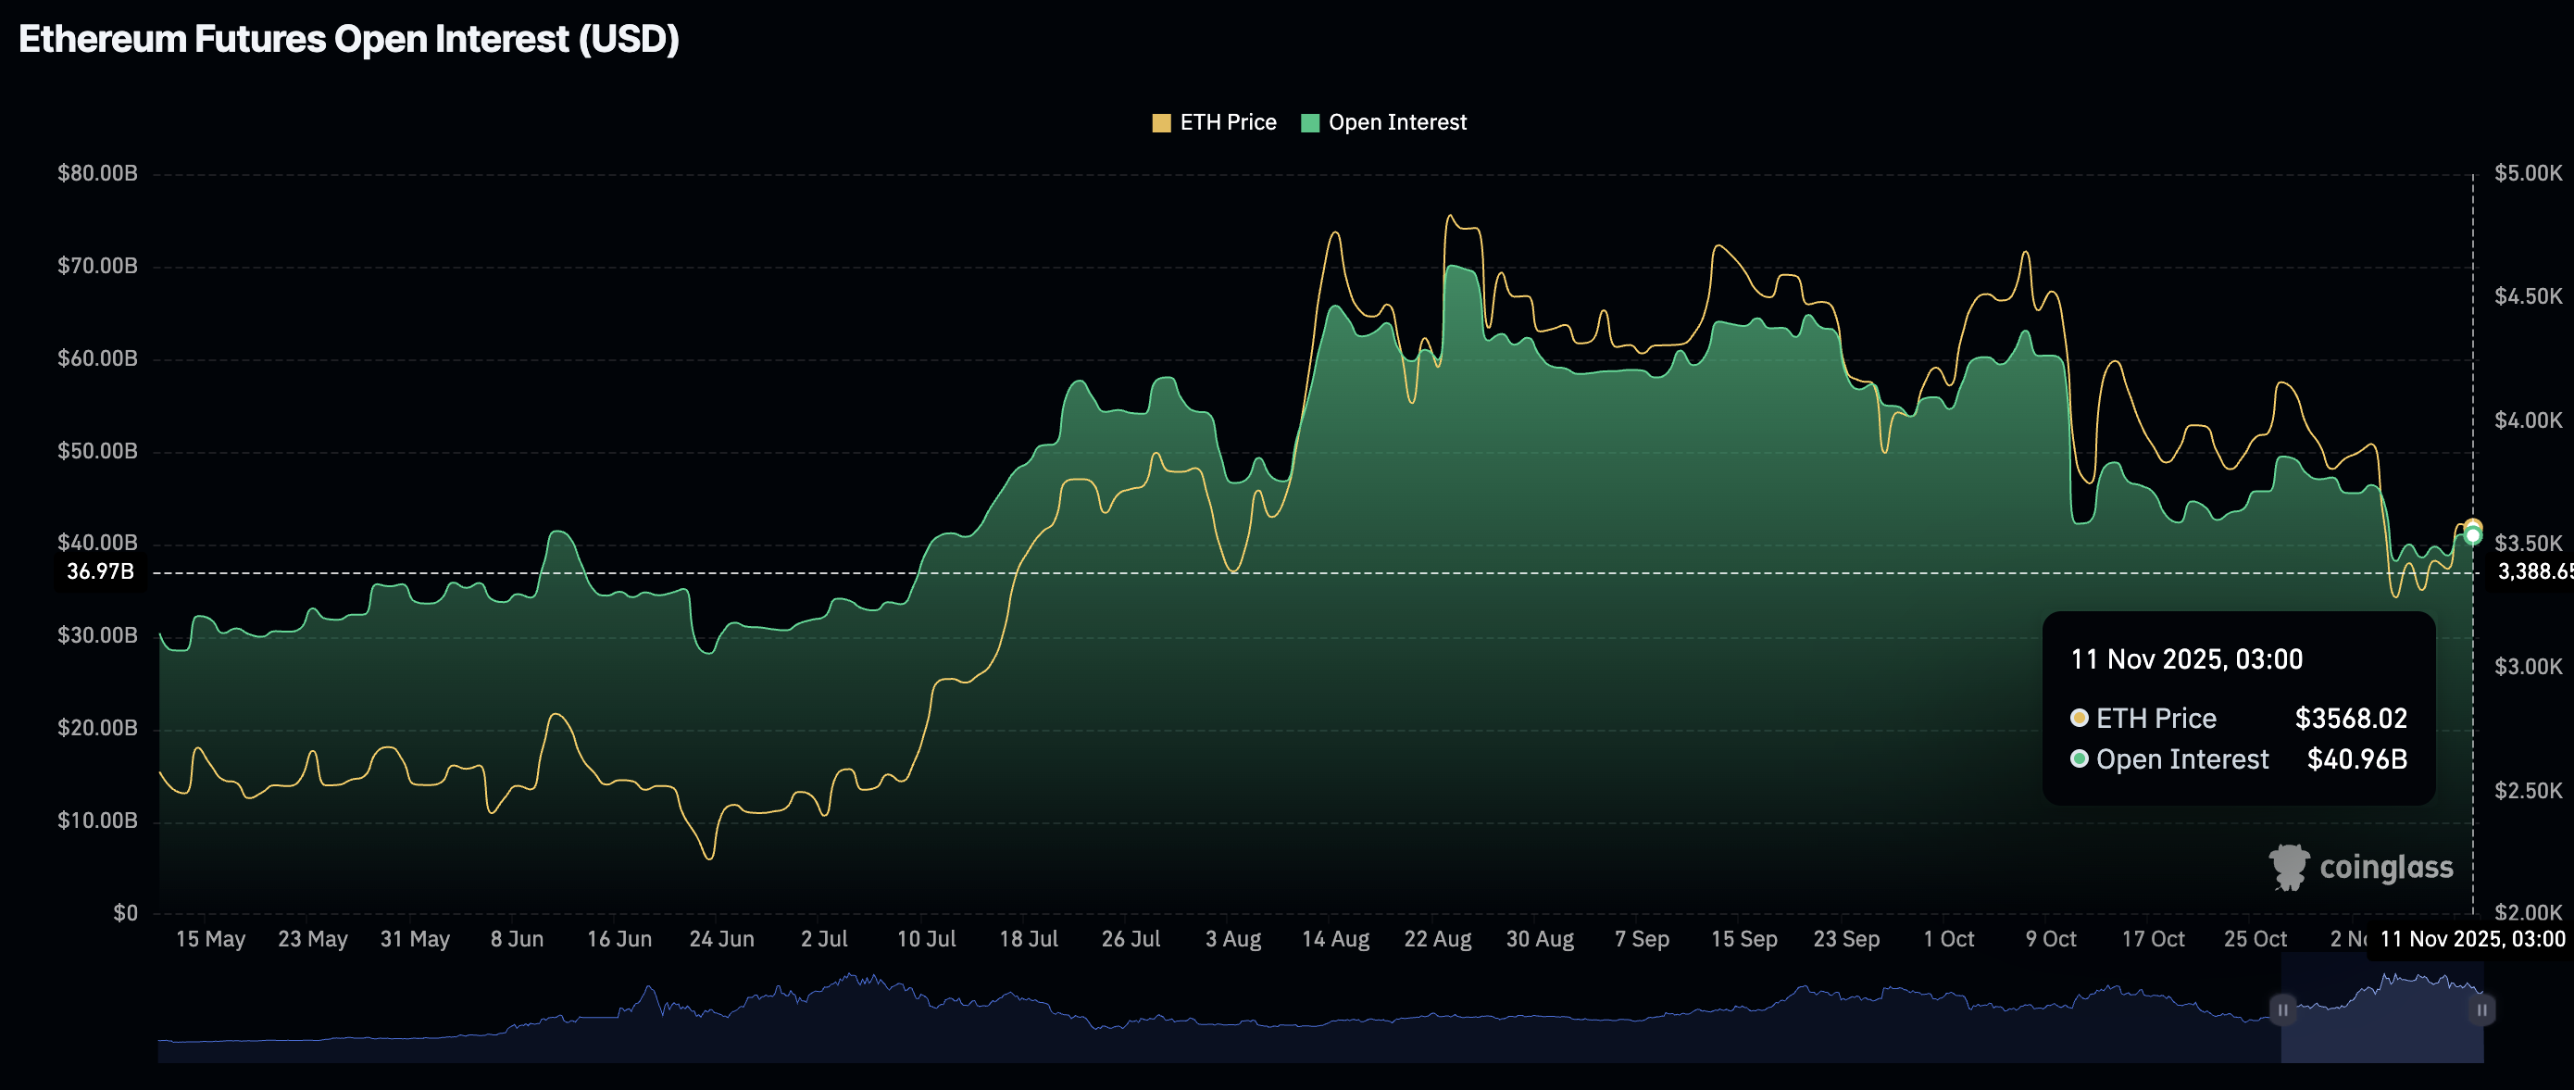The height and width of the screenshot is (1090, 2574).
Task: Click the chart title Ethereum Futures Open Interest
Action: point(348,39)
